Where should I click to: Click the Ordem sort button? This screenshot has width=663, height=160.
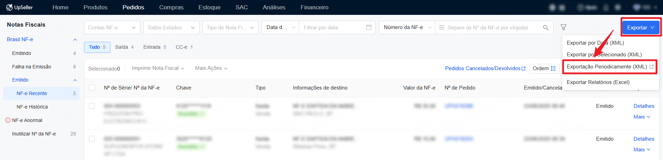[544, 68]
